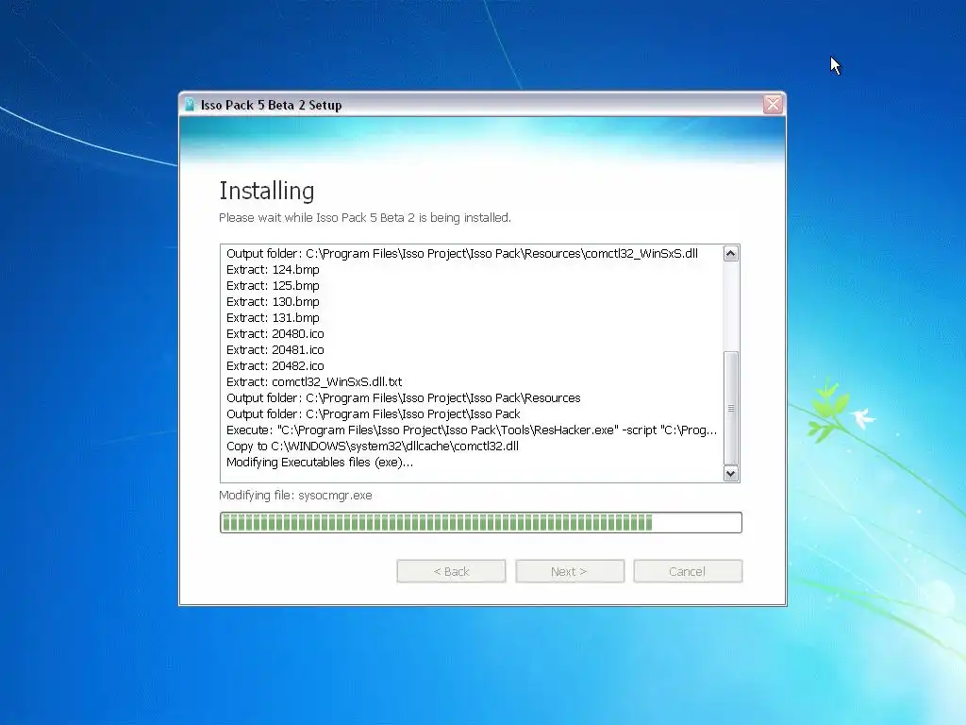Click the < Back button
This screenshot has width=966, height=725.
point(451,571)
